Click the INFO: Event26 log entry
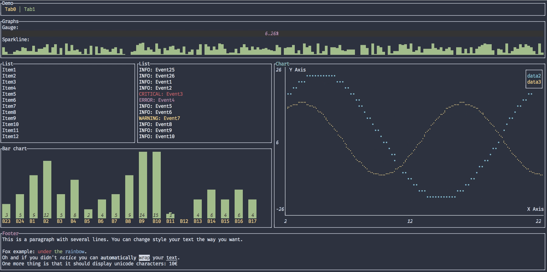This screenshot has width=547, height=272. tap(157, 76)
